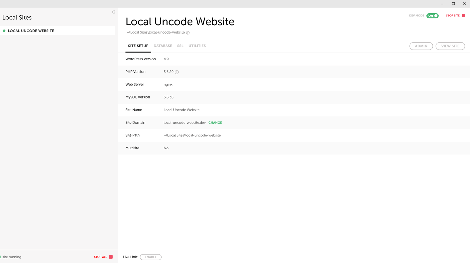The width and height of the screenshot is (470, 264).
Task: Open the Site Setup tab
Action: coord(138,46)
